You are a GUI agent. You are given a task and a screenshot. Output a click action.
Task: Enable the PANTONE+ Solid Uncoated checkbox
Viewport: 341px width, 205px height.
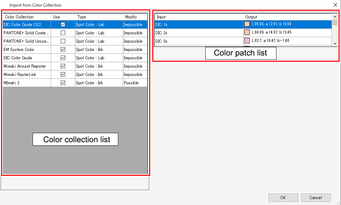tap(63, 41)
